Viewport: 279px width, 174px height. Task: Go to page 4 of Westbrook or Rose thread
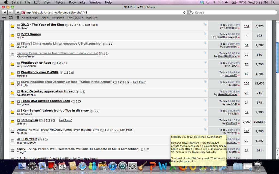(x=65, y=63)
